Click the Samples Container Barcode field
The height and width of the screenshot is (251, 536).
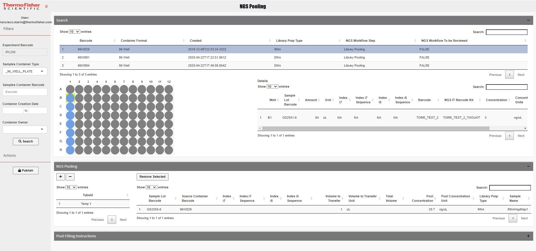[25, 92]
